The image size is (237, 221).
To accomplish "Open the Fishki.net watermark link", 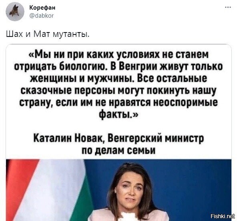I will coord(223,216).
